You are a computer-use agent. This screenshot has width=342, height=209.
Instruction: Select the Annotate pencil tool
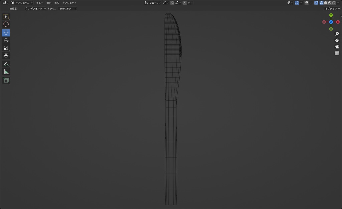(x=6, y=64)
